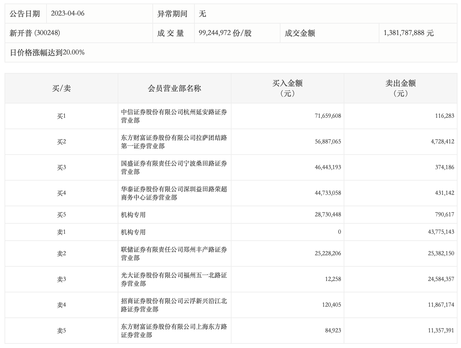
Task: Select the 买2 row label
Action: tap(61, 142)
